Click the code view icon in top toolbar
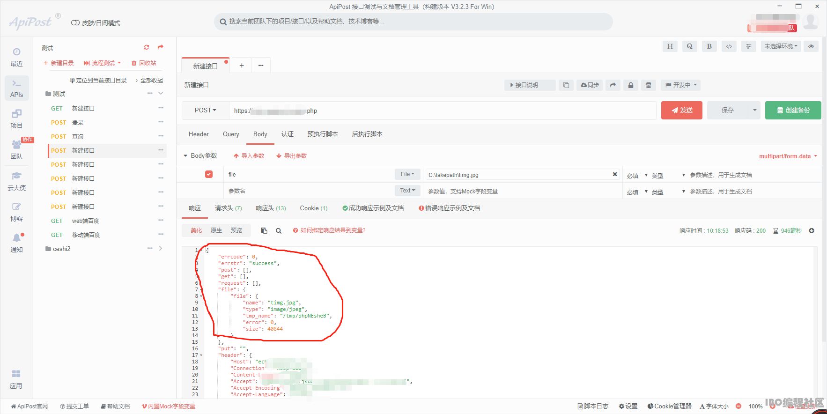827x414 pixels. [729, 46]
